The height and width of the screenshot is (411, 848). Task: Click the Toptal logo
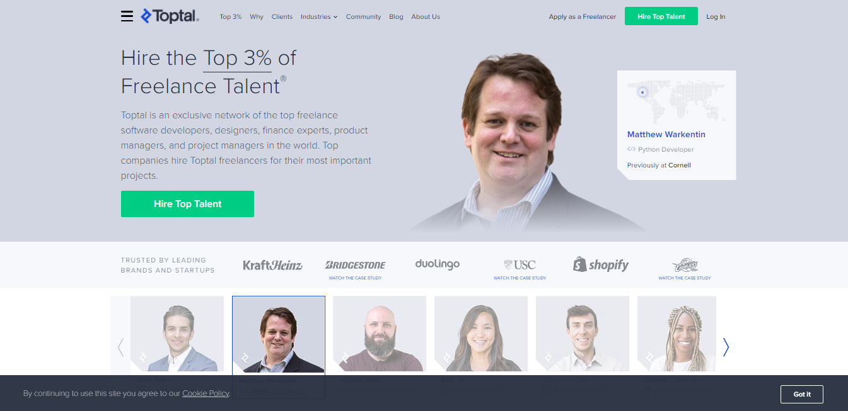(170, 16)
